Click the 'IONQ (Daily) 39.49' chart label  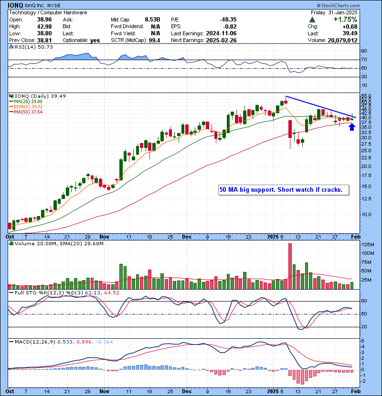tap(40, 96)
